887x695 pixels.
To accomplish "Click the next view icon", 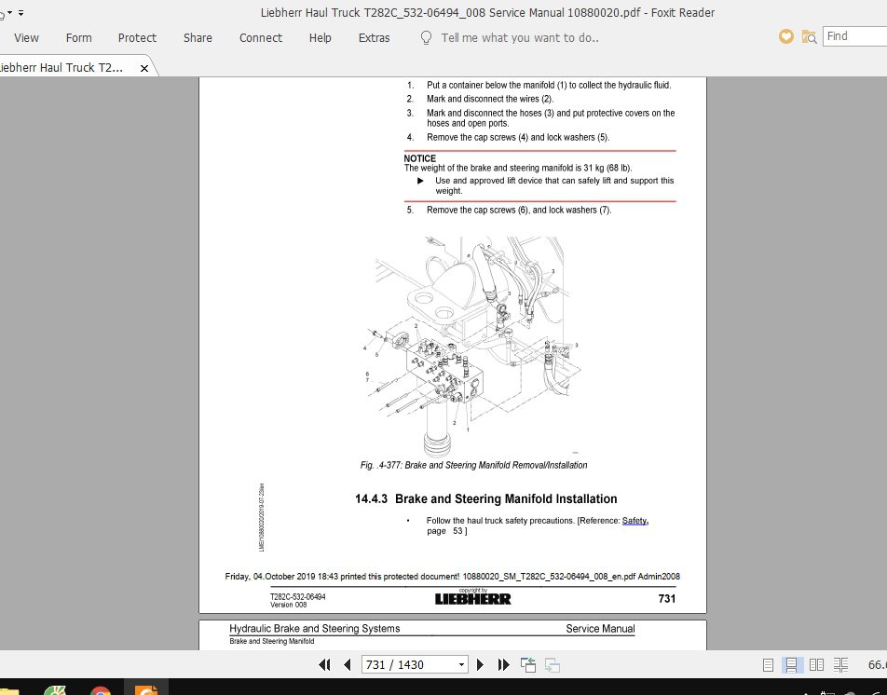I will pos(553,664).
